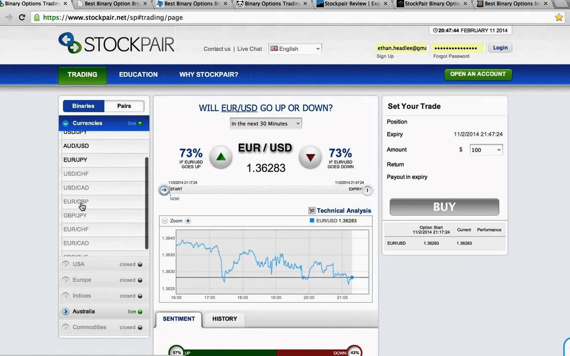Click the currency list scrollbar
Viewport: 570px width, 356px height.
point(146,203)
